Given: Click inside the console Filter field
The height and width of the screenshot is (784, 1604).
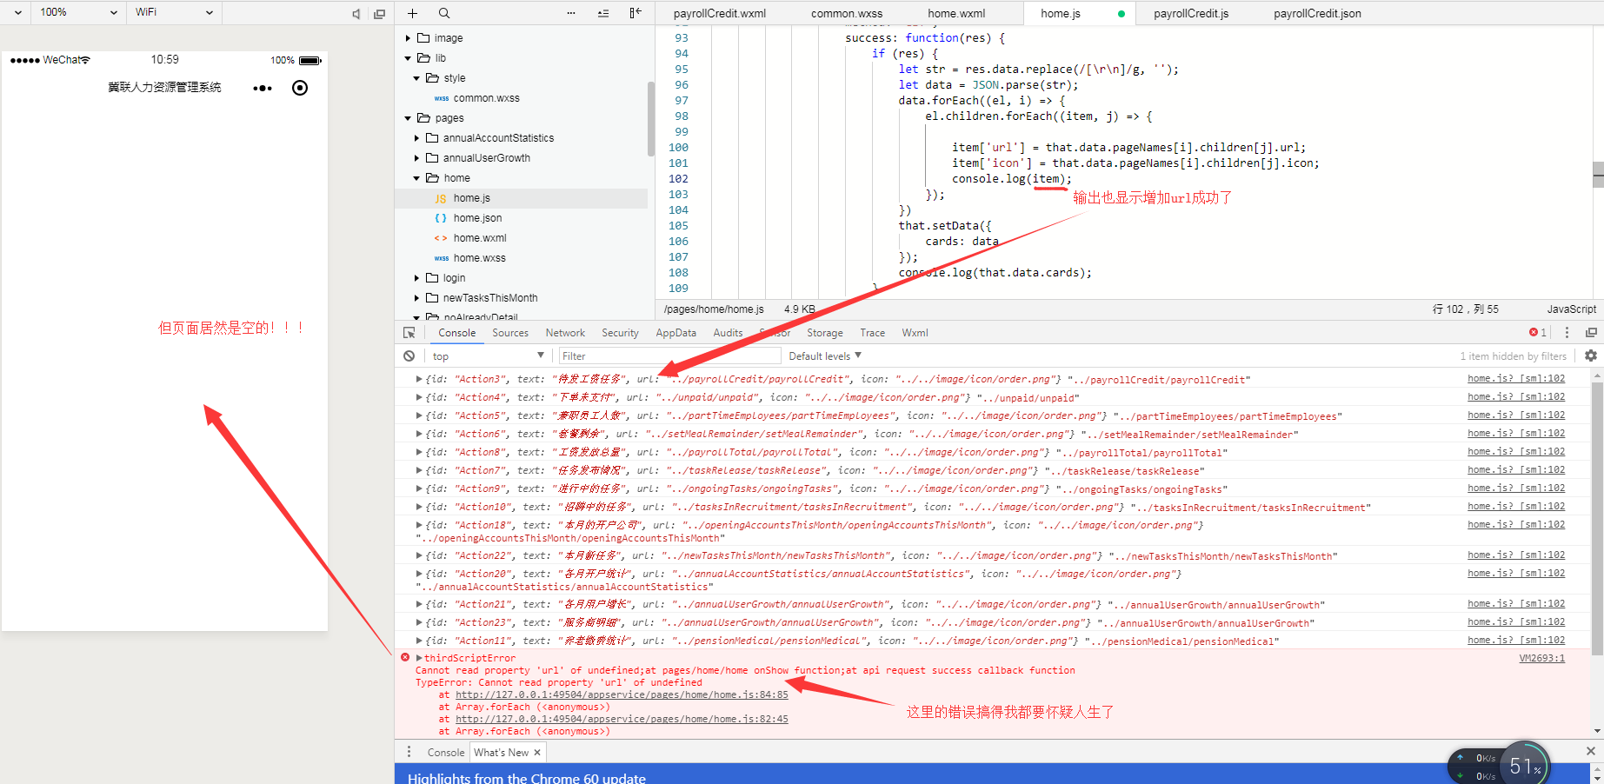Looking at the screenshot, I should click(x=669, y=355).
